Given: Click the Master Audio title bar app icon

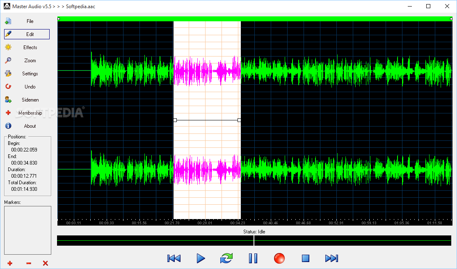Looking at the screenshot, I should click(7, 6).
